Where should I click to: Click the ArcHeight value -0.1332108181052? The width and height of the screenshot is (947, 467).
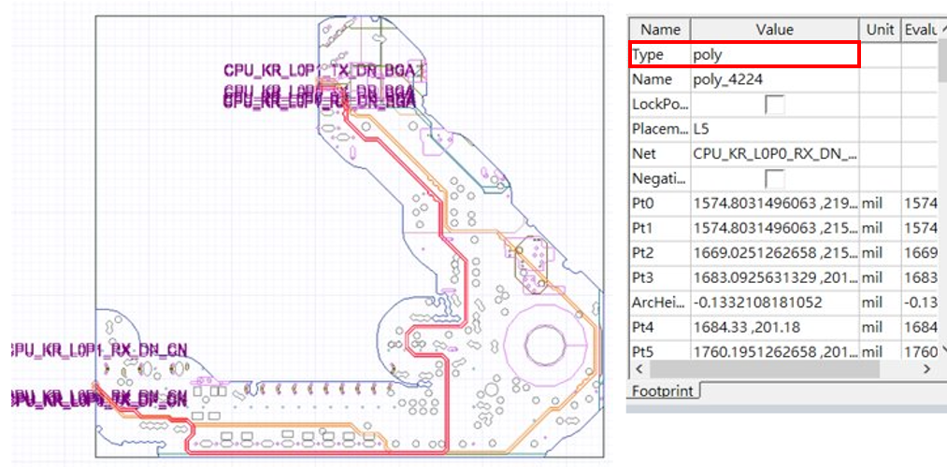click(758, 303)
